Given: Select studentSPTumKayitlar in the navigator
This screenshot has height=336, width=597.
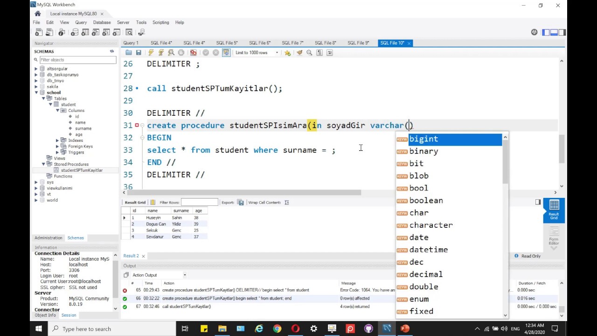Looking at the screenshot, I should click(82, 170).
